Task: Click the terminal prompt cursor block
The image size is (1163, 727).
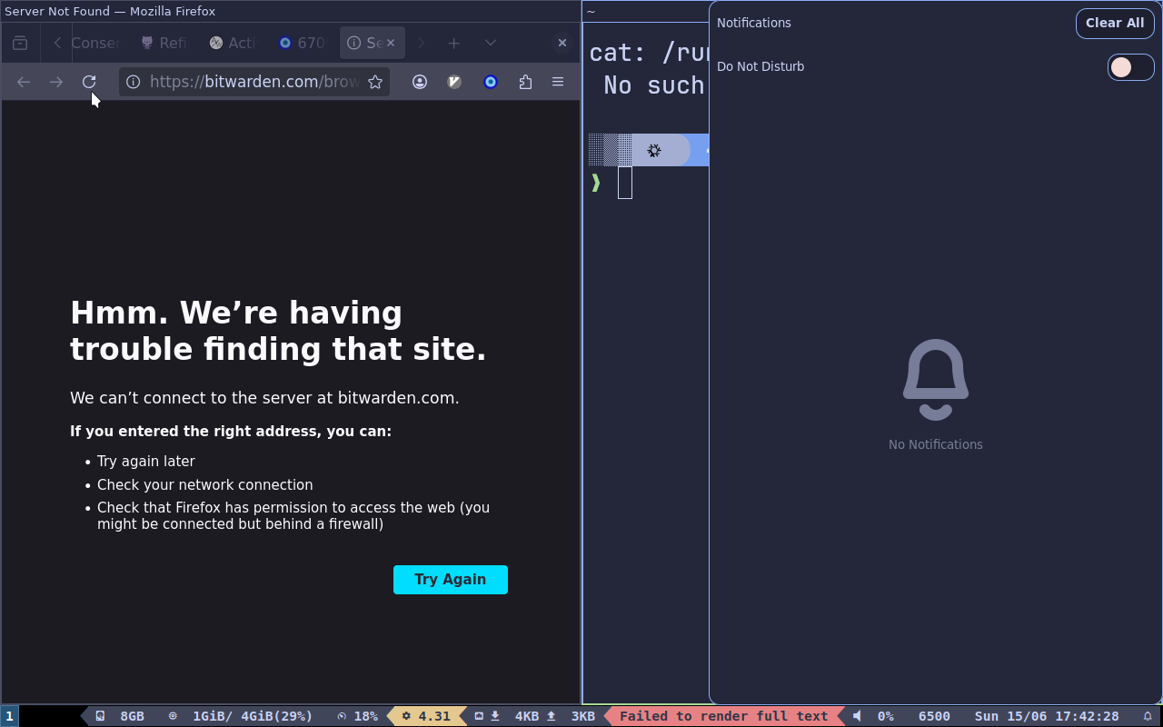Action: [x=625, y=183]
